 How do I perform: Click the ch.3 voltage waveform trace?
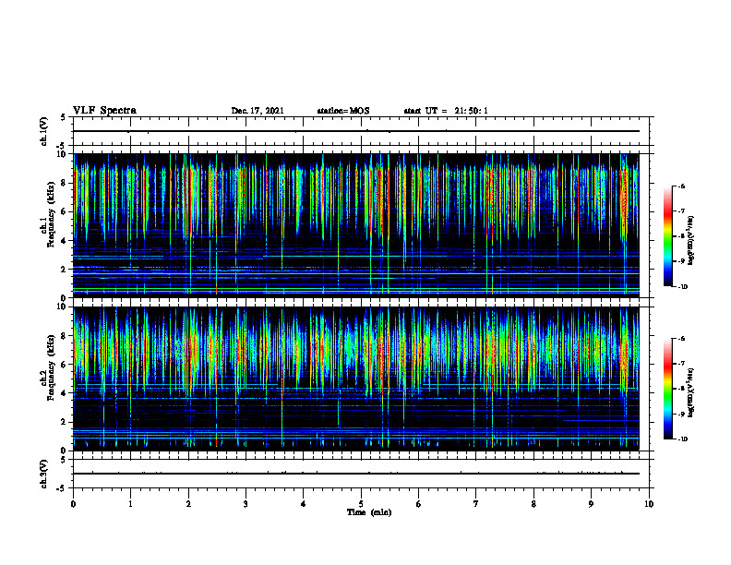click(356, 474)
